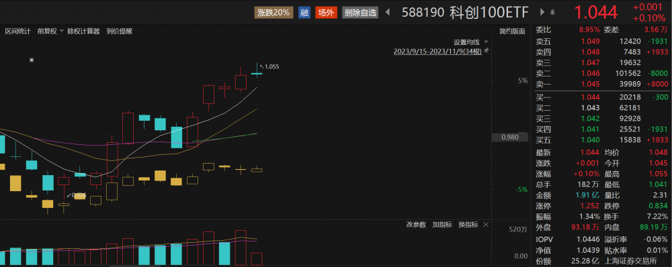Open the 设置均线 dropdown arrow
The height and width of the screenshot is (267, 672).
(x=486, y=42)
